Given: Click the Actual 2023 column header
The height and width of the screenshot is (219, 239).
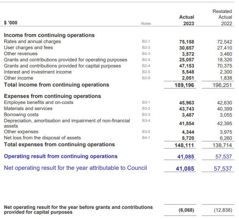Looking at the screenshot, I should [187, 20].
